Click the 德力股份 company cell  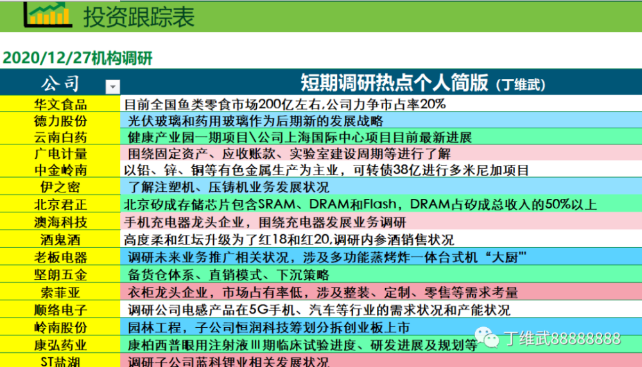60,121
